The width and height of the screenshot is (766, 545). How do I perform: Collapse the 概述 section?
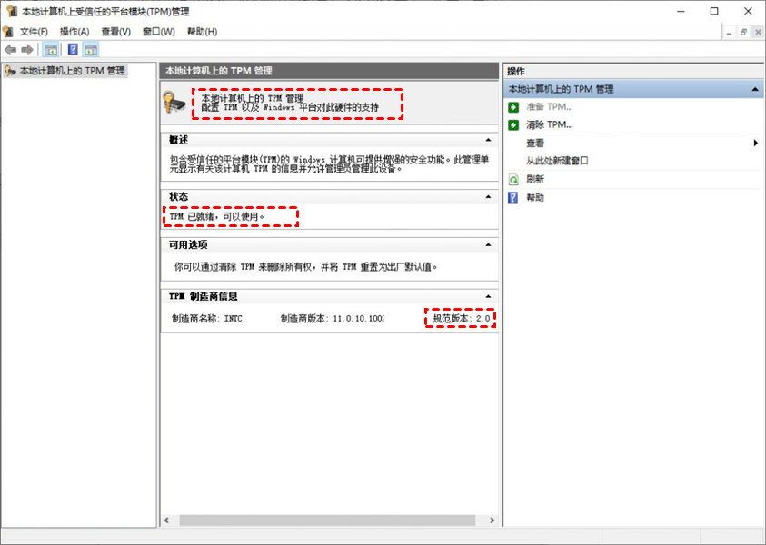click(488, 140)
